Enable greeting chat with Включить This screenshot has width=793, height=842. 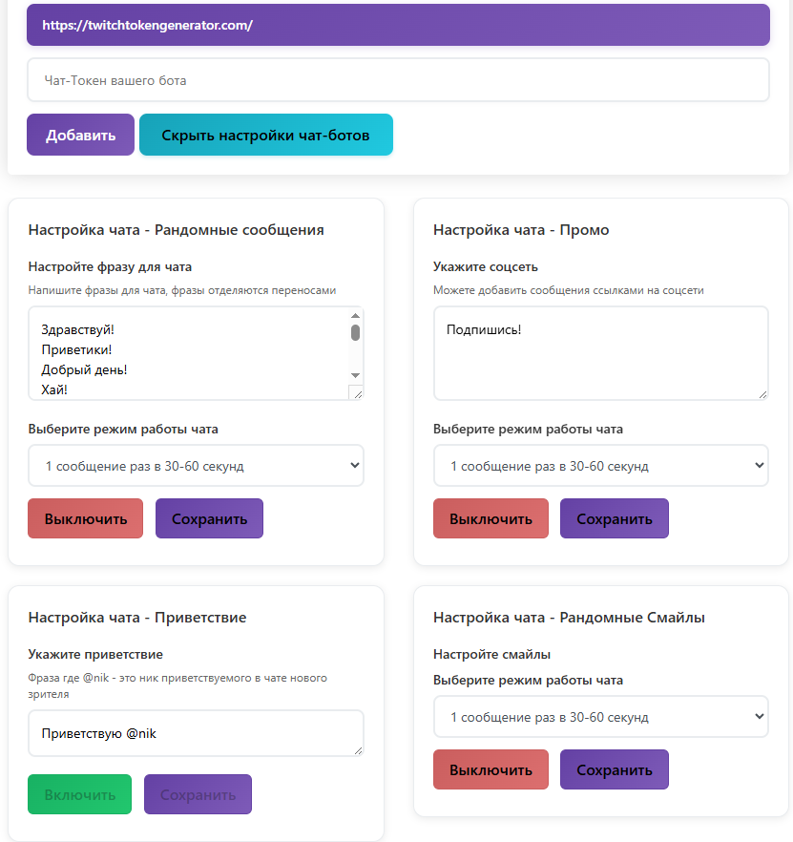[79, 794]
